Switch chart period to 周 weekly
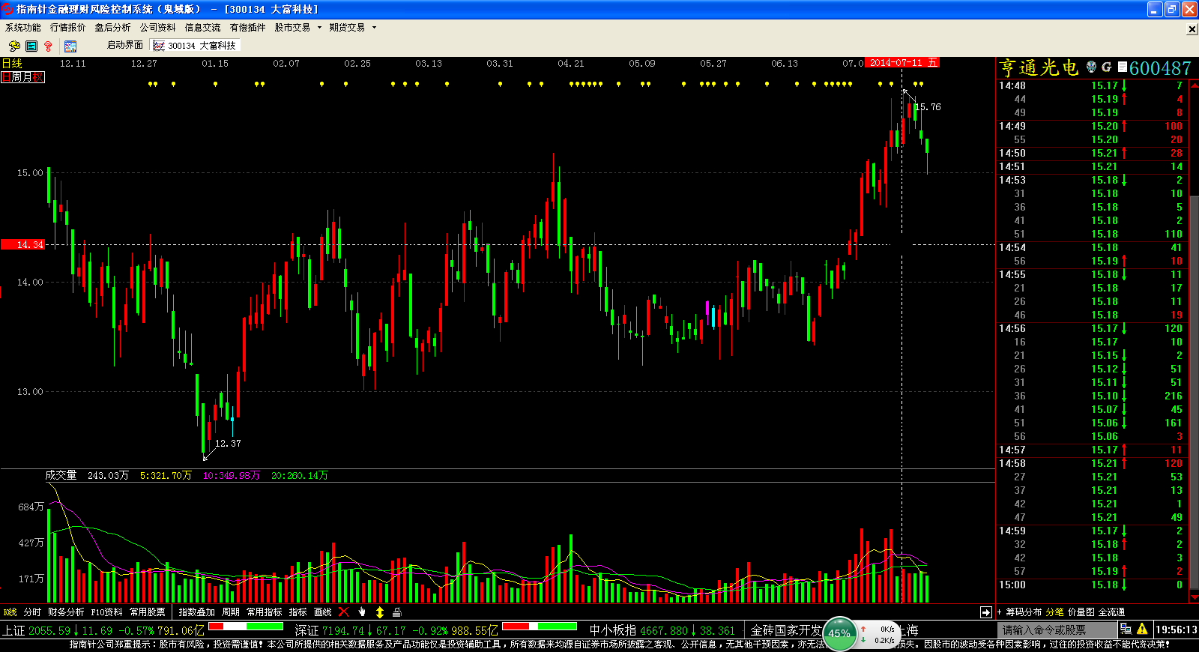 (x=16, y=77)
